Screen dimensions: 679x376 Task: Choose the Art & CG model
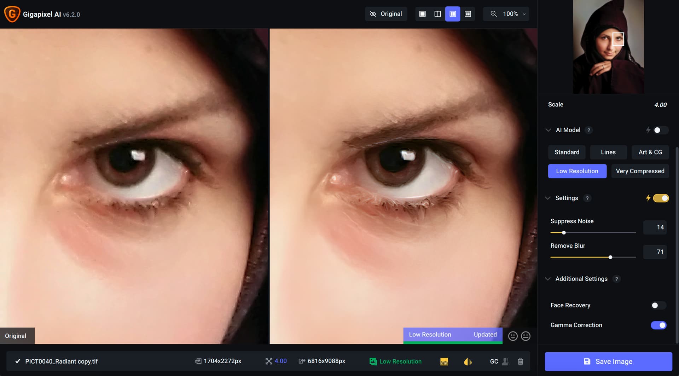click(x=650, y=152)
